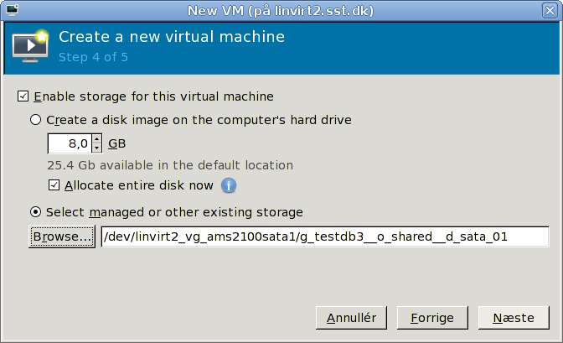Choose Select managed or other existing storage

[35, 212]
